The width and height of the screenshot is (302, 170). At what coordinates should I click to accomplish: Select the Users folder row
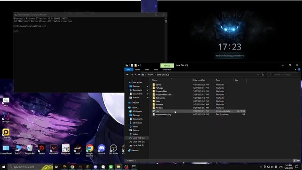(x=199, y=101)
